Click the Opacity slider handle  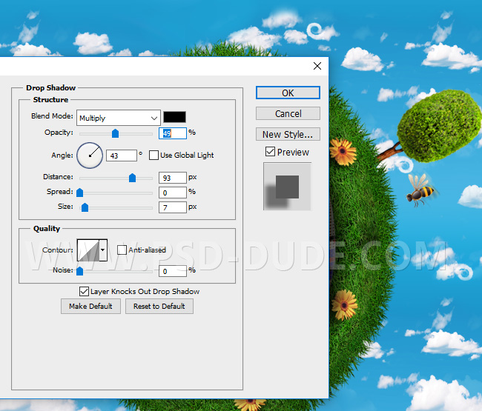coord(115,133)
